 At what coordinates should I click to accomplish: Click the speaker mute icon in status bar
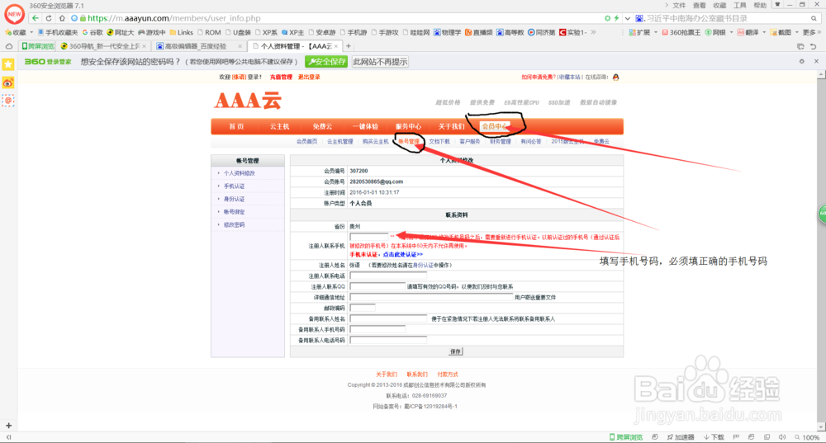pos(782,437)
